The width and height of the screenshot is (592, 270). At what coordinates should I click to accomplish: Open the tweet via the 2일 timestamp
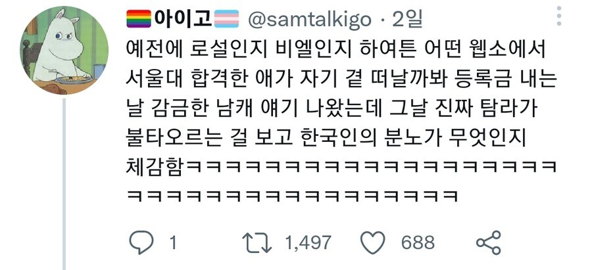(x=407, y=20)
